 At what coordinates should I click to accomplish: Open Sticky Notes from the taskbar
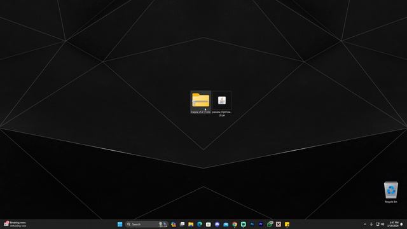pos(287,225)
